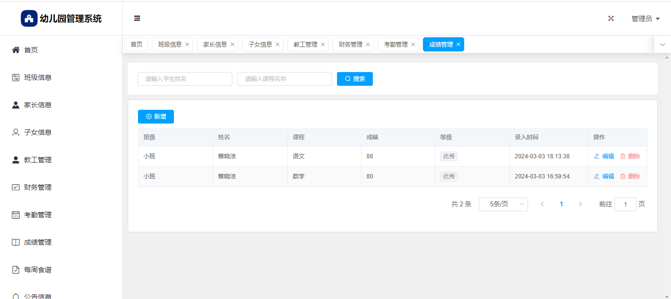Close the 班级信息 tab
This screenshot has width=671, height=299.
[187, 45]
